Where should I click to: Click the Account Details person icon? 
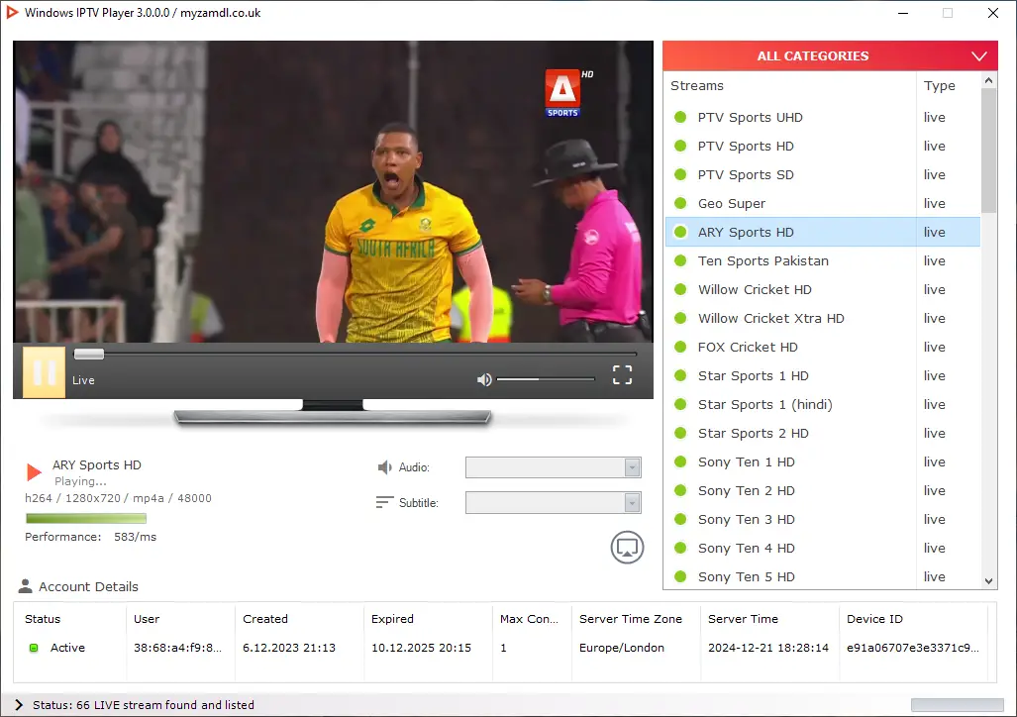(26, 586)
